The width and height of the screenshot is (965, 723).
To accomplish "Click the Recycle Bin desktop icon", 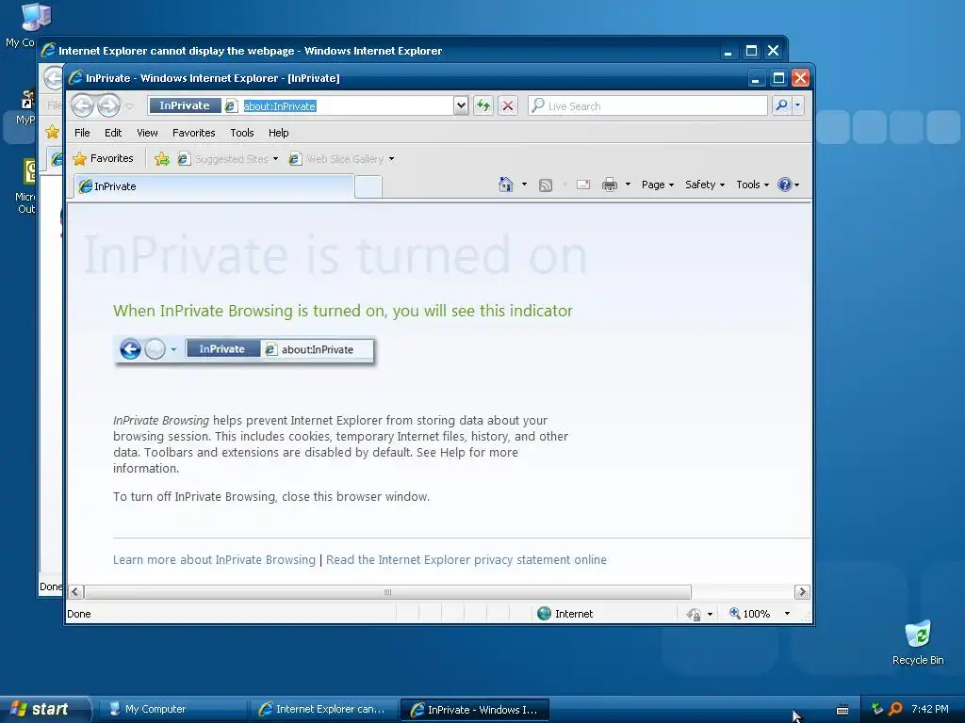I will [x=918, y=642].
